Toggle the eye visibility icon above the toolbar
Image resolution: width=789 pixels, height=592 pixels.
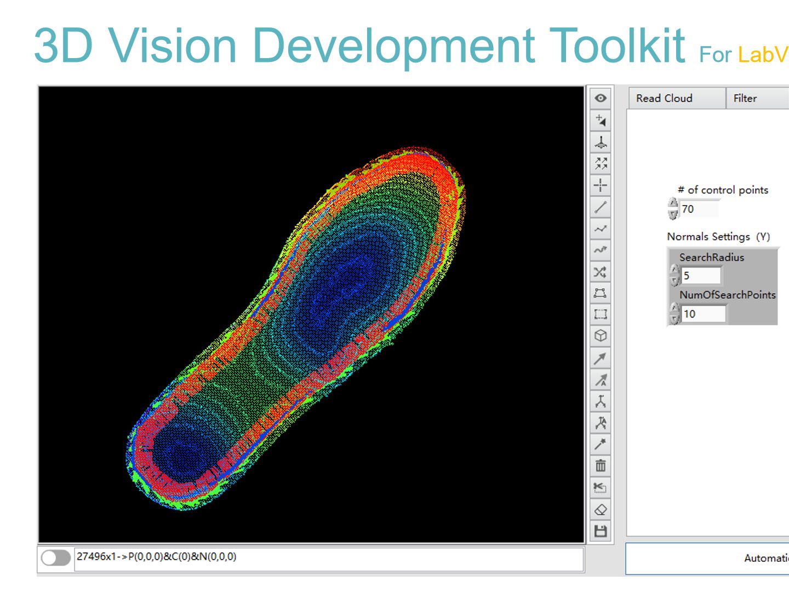pos(601,98)
